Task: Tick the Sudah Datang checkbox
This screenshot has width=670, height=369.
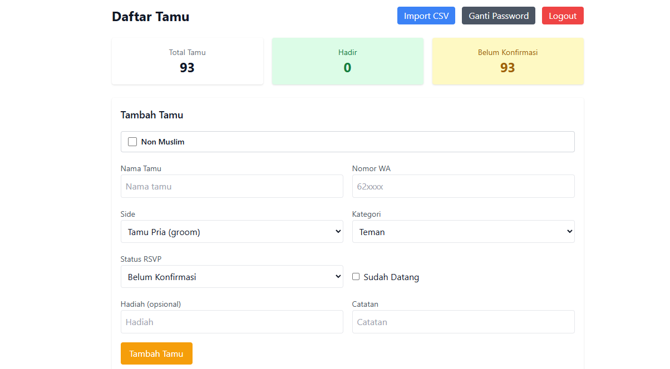Action: tap(356, 277)
